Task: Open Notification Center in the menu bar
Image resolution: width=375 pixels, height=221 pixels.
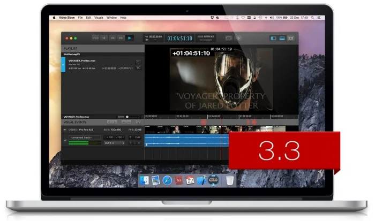Action: point(319,18)
